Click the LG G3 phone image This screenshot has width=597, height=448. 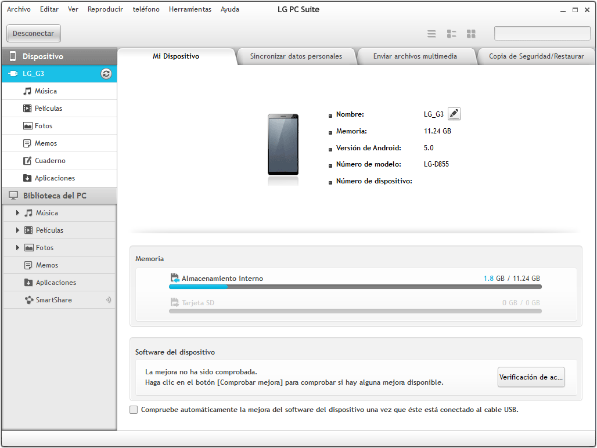tap(283, 144)
